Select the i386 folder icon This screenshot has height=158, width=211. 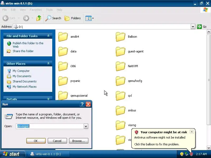[63, 66]
